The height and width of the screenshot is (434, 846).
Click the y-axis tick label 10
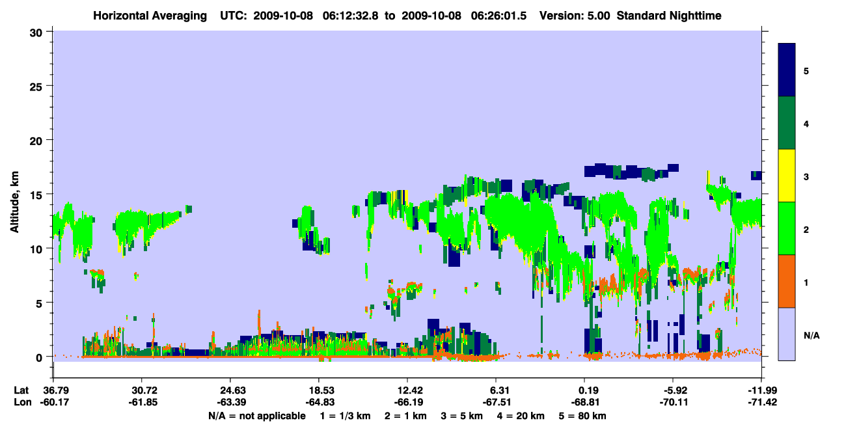[x=38, y=249]
